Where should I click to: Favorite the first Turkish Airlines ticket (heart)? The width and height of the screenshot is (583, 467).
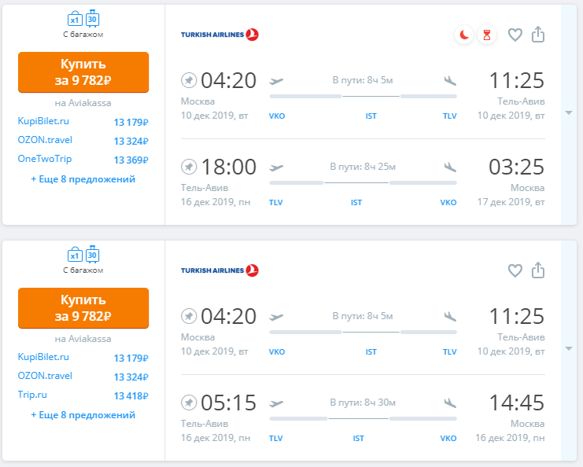[x=515, y=35]
